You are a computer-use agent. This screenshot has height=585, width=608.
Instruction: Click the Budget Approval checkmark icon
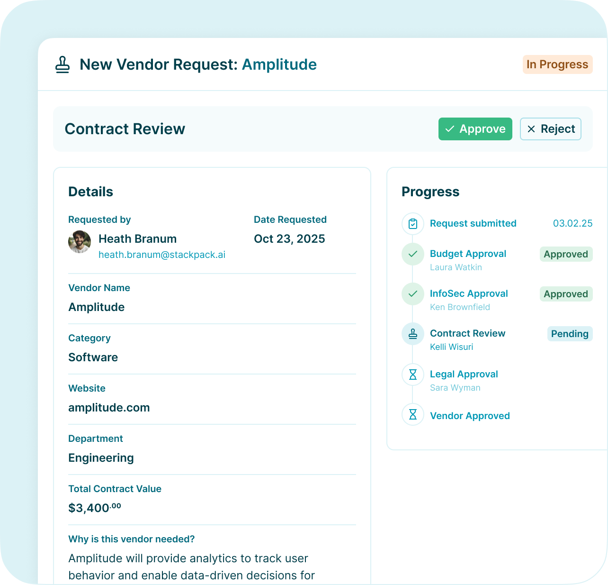(413, 254)
